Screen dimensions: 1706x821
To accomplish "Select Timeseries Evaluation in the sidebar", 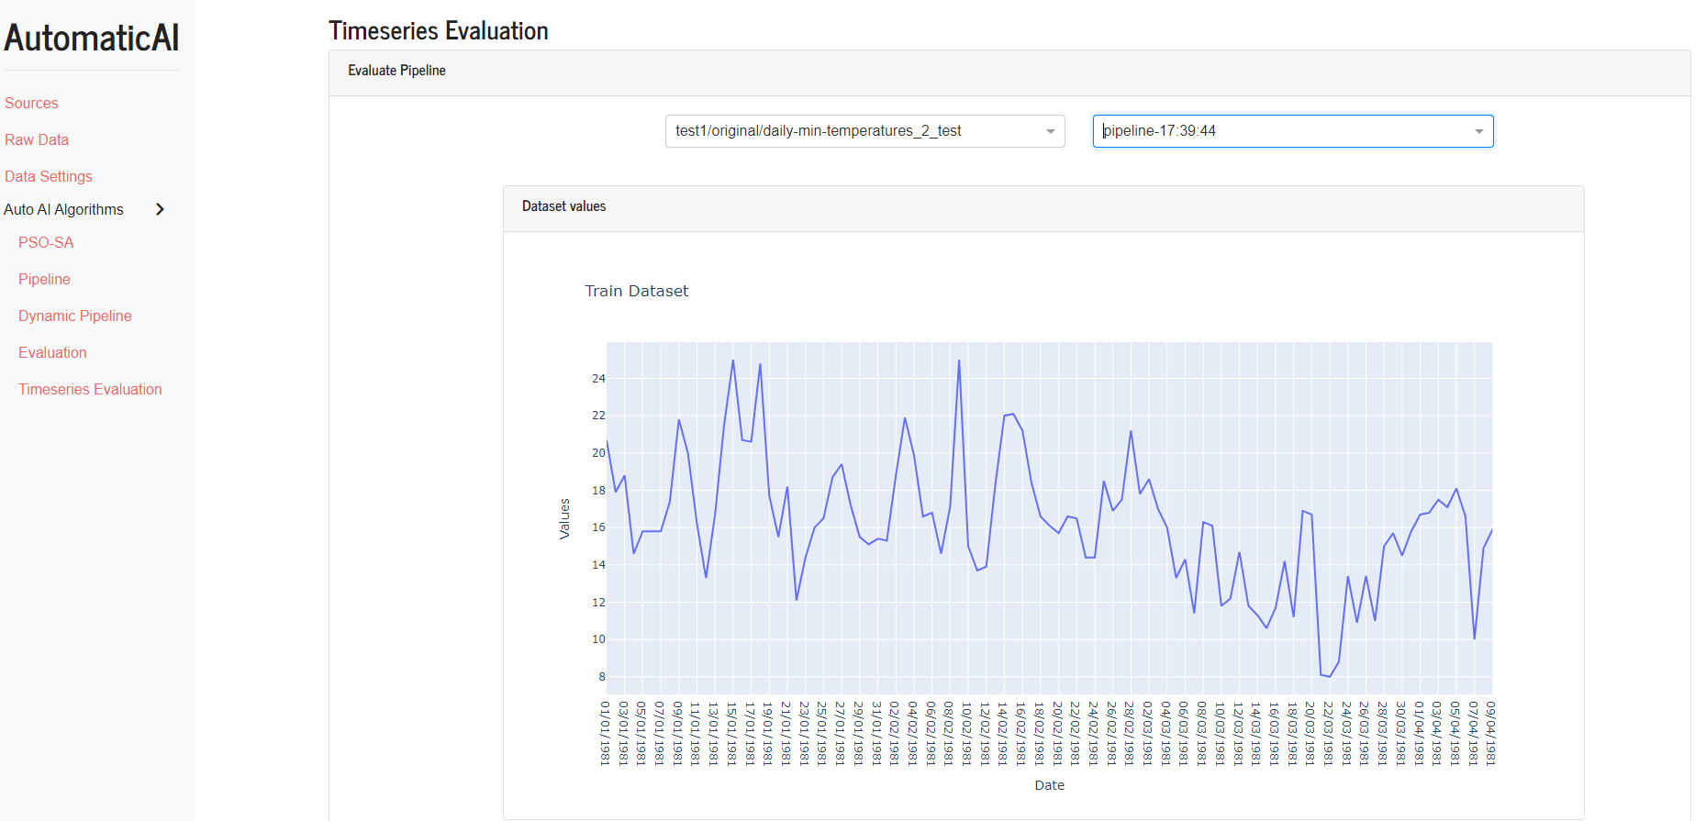I will (90, 389).
